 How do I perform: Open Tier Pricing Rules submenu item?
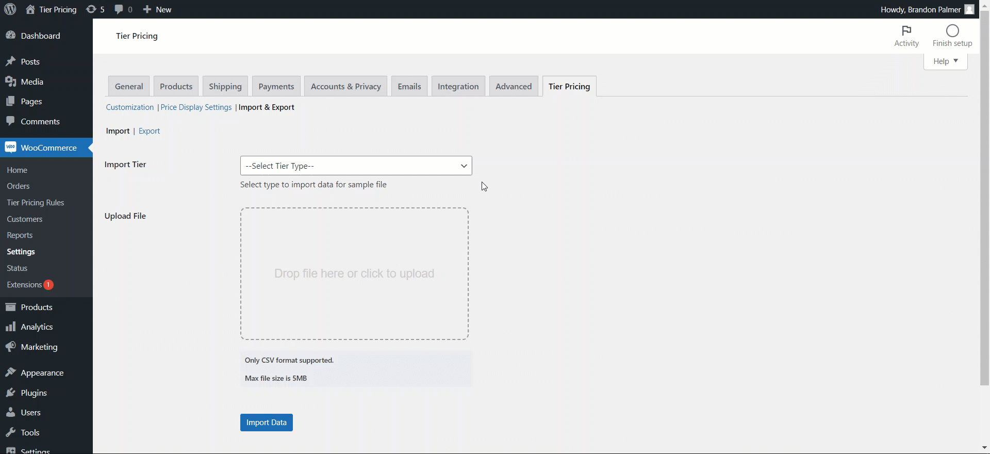pyautogui.click(x=36, y=203)
